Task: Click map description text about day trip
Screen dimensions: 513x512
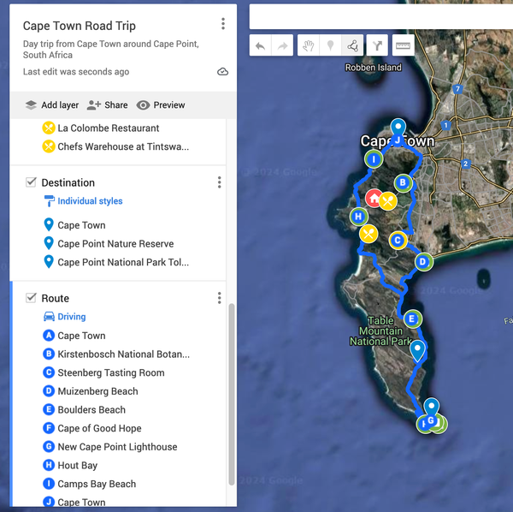Action: pos(111,50)
